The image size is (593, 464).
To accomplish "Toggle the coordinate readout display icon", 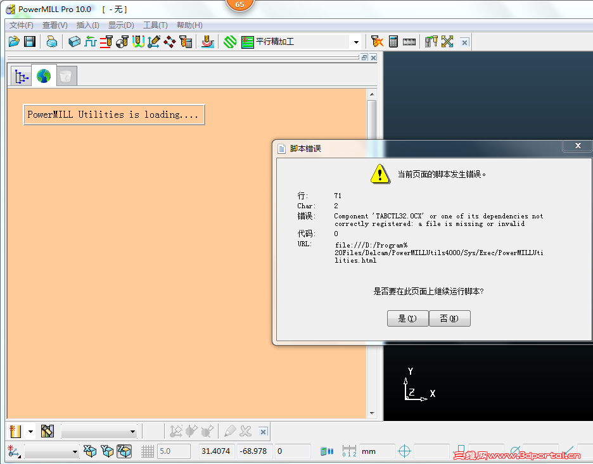I will pos(348,451).
